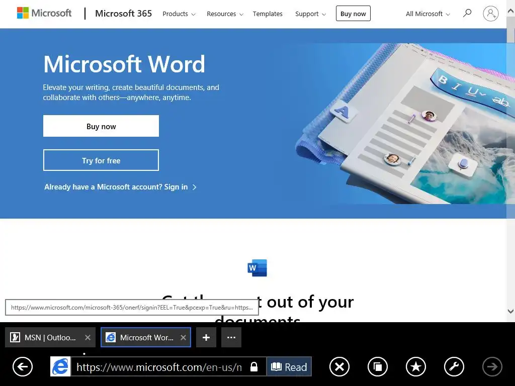
Task: Open a new tab with plus button
Action: (x=206, y=337)
